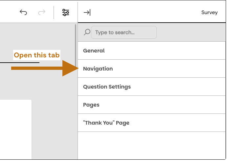Click the Redo arrow icon
Image resolution: width=228 pixels, height=162 pixels.
tap(42, 12)
